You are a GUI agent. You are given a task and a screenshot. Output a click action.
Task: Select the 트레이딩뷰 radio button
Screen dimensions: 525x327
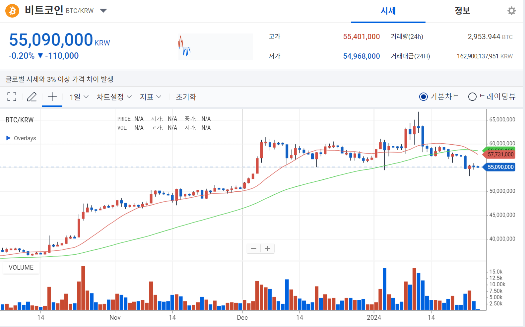click(x=472, y=97)
